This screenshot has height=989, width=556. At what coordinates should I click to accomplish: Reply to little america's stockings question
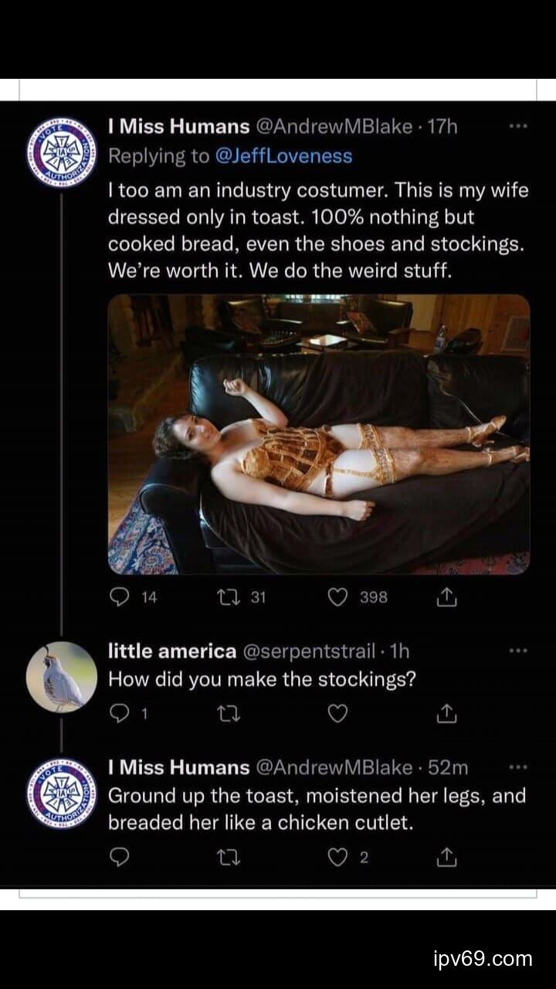pyautogui.click(x=121, y=714)
